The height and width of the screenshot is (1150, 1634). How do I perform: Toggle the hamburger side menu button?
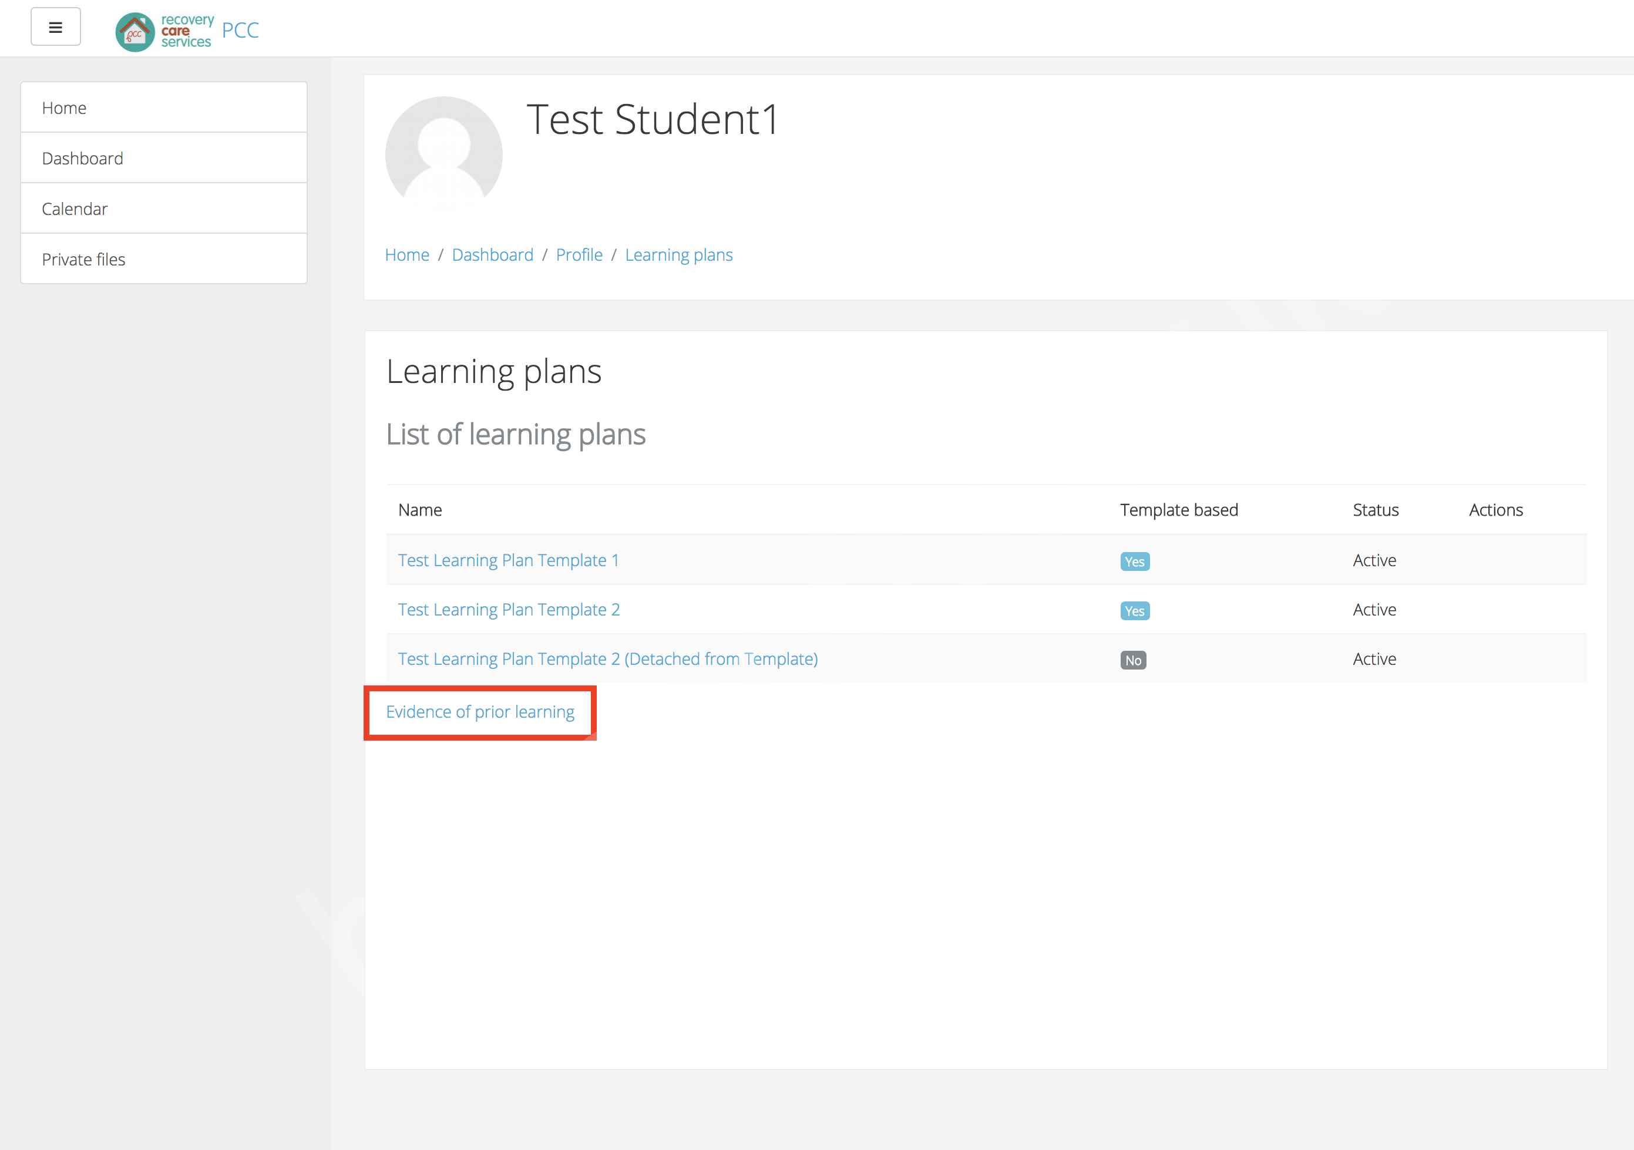point(56,27)
